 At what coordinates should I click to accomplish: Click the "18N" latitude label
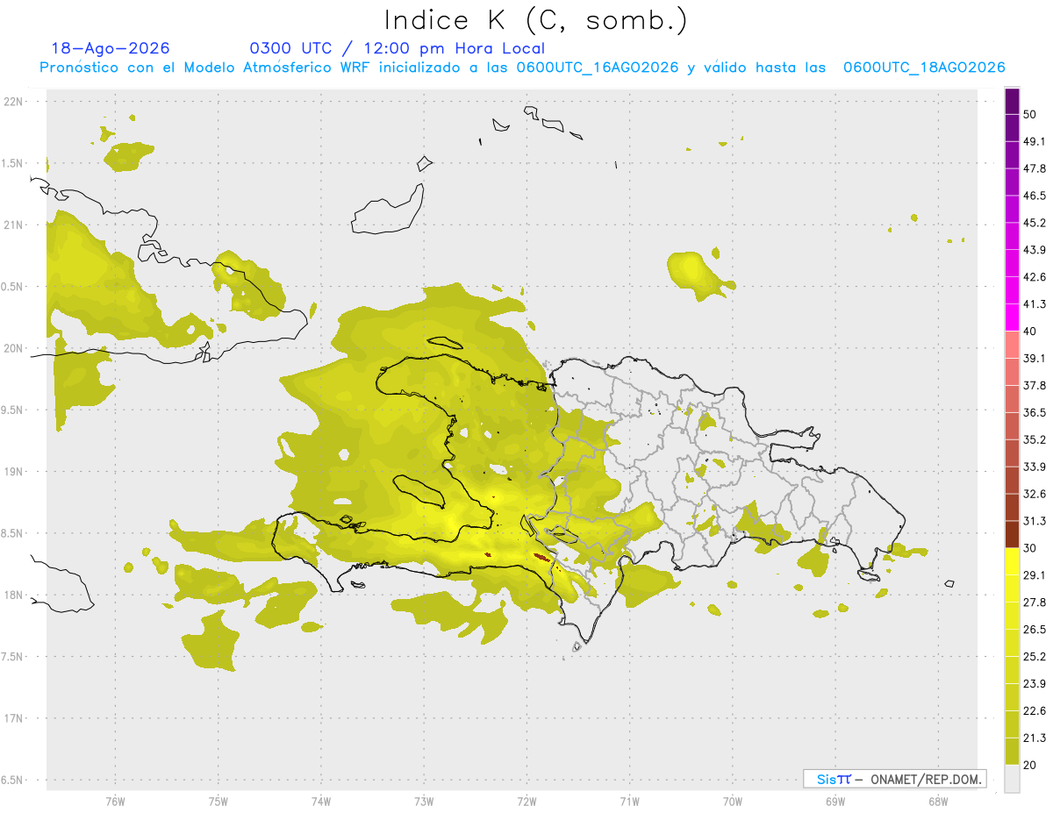coord(14,595)
